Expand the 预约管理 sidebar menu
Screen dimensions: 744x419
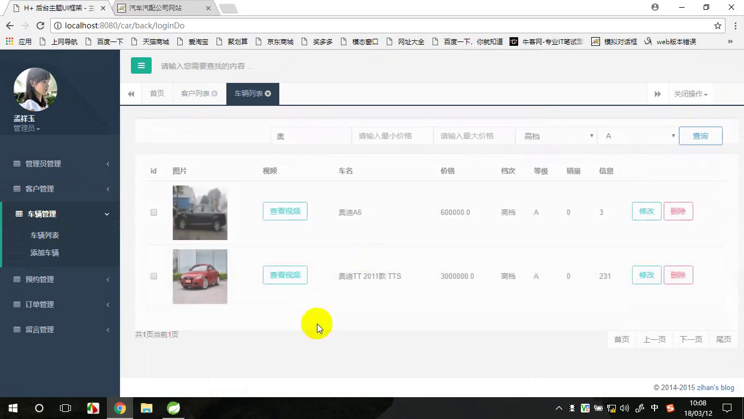point(60,279)
